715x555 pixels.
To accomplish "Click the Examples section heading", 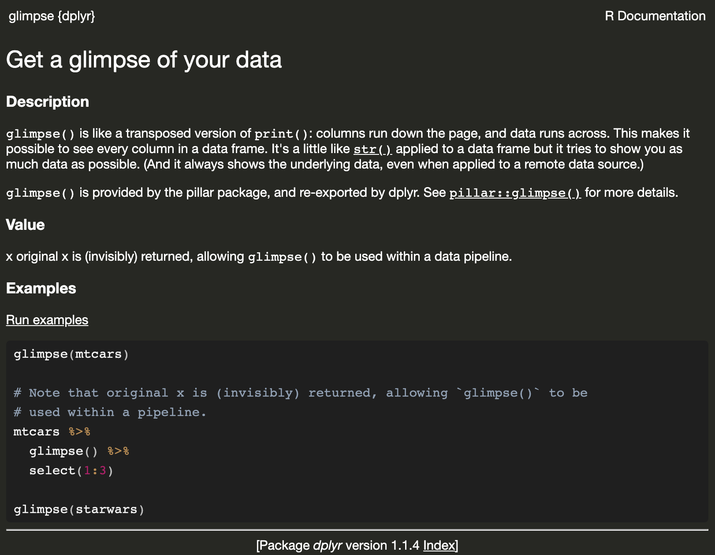I will pos(41,288).
